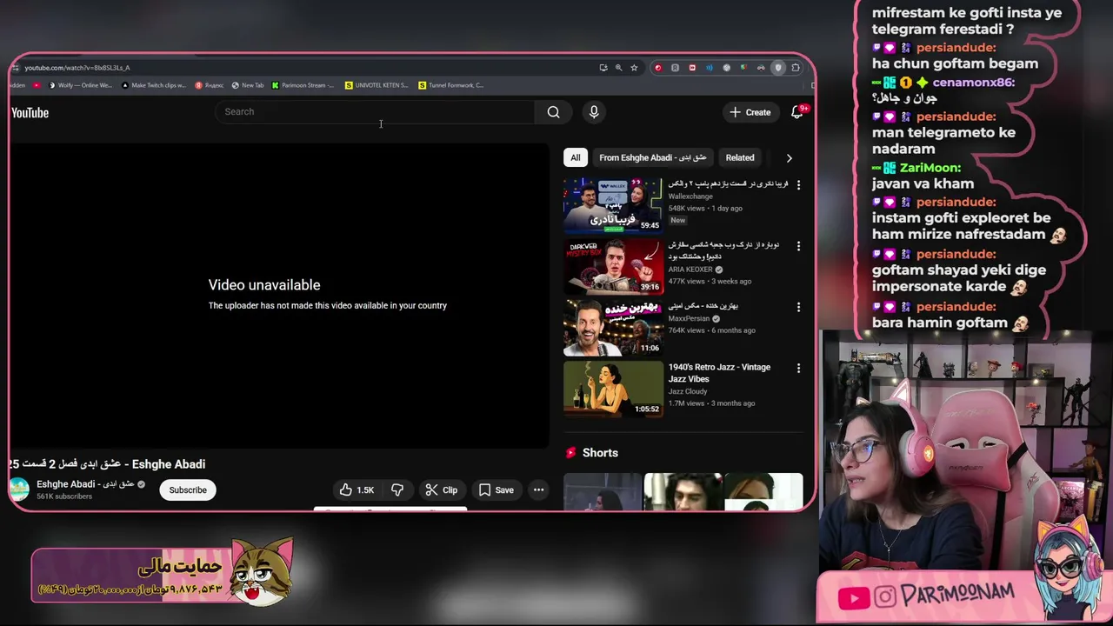Click the gamepad extension icon in toolbar
Image resolution: width=1113 pixels, height=626 pixels.
point(761,68)
